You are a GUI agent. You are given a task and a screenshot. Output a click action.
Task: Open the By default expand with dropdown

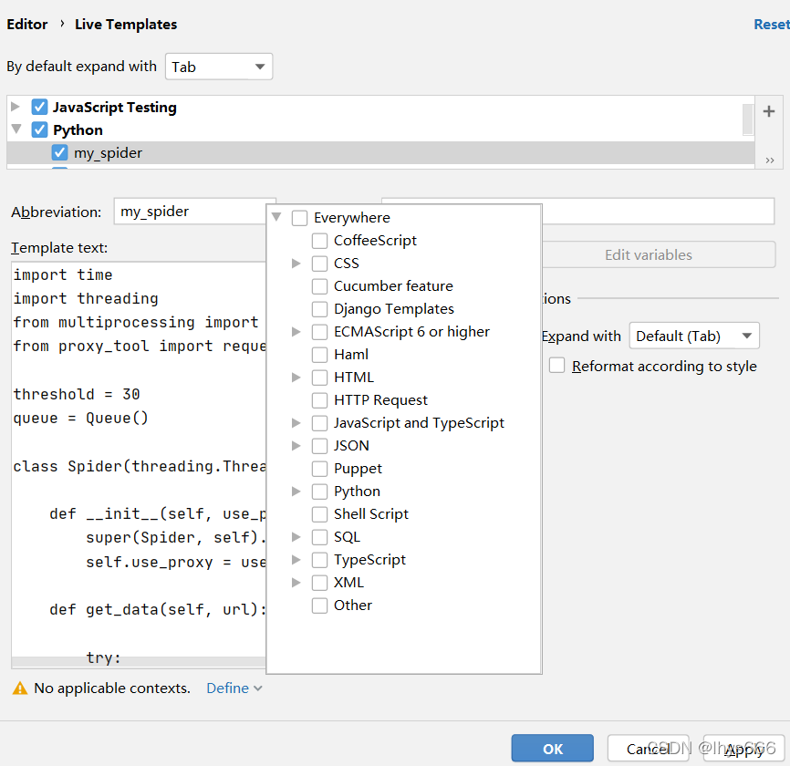[219, 67]
